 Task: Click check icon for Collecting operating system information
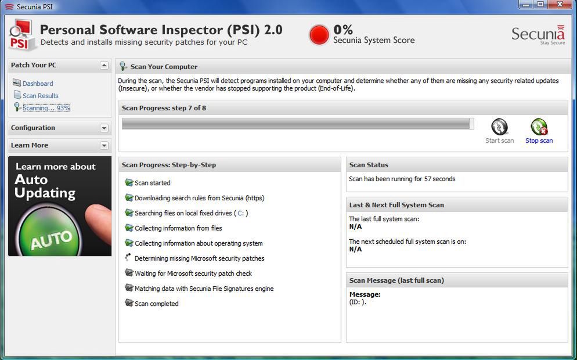click(129, 243)
